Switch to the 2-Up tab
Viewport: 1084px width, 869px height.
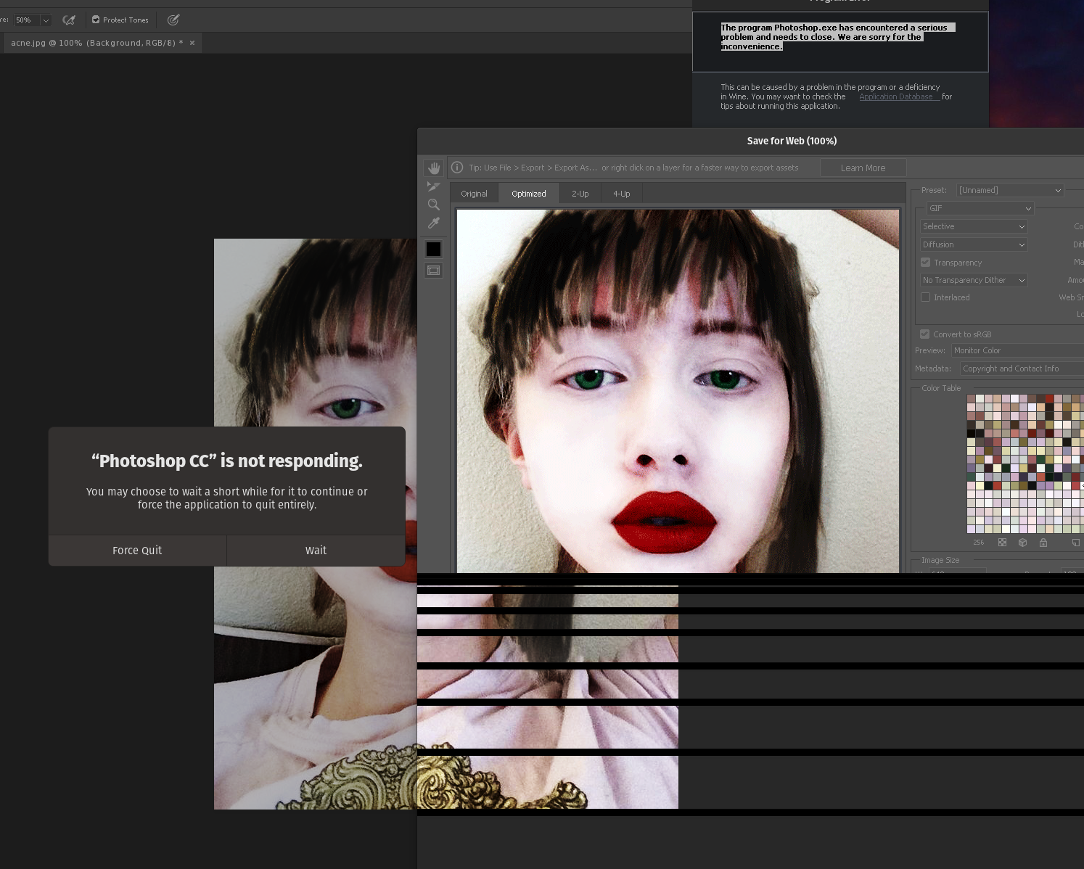(580, 194)
